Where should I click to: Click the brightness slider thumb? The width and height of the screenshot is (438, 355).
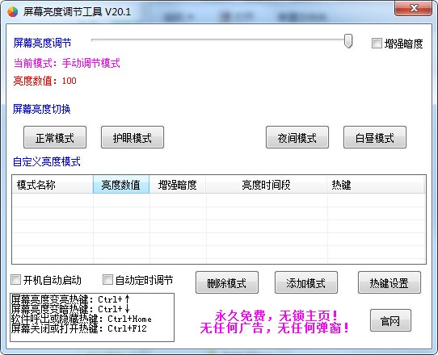click(348, 41)
